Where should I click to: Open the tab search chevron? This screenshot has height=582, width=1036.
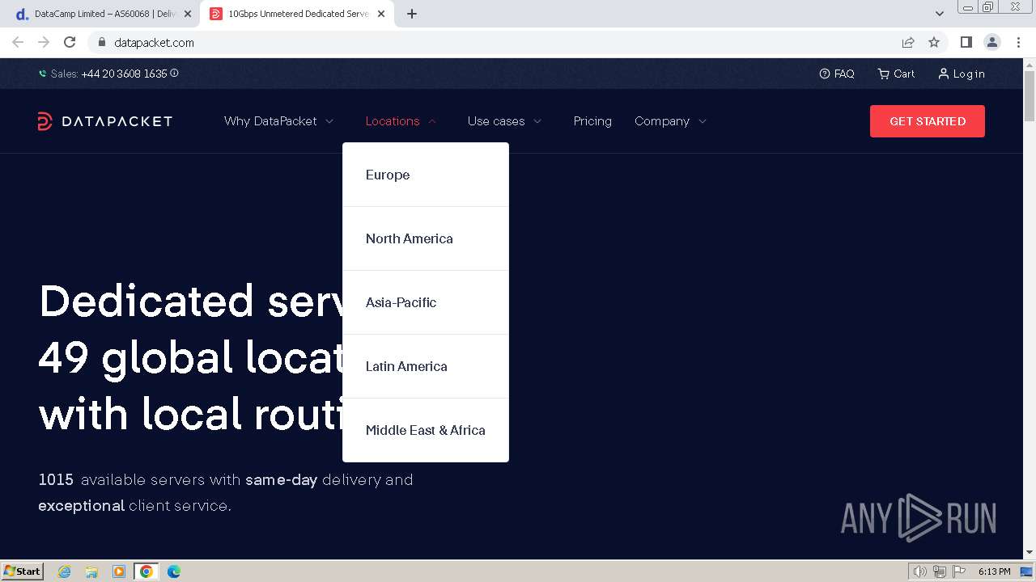(x=940, y=14)
